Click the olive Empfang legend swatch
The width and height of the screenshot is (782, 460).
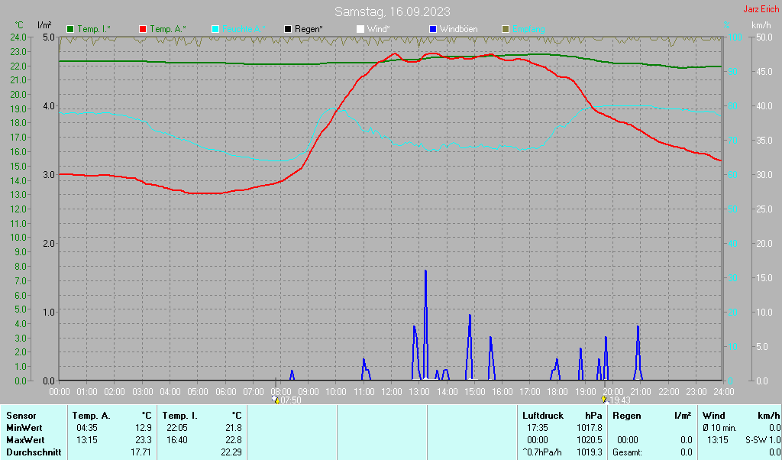click(506, 30)
